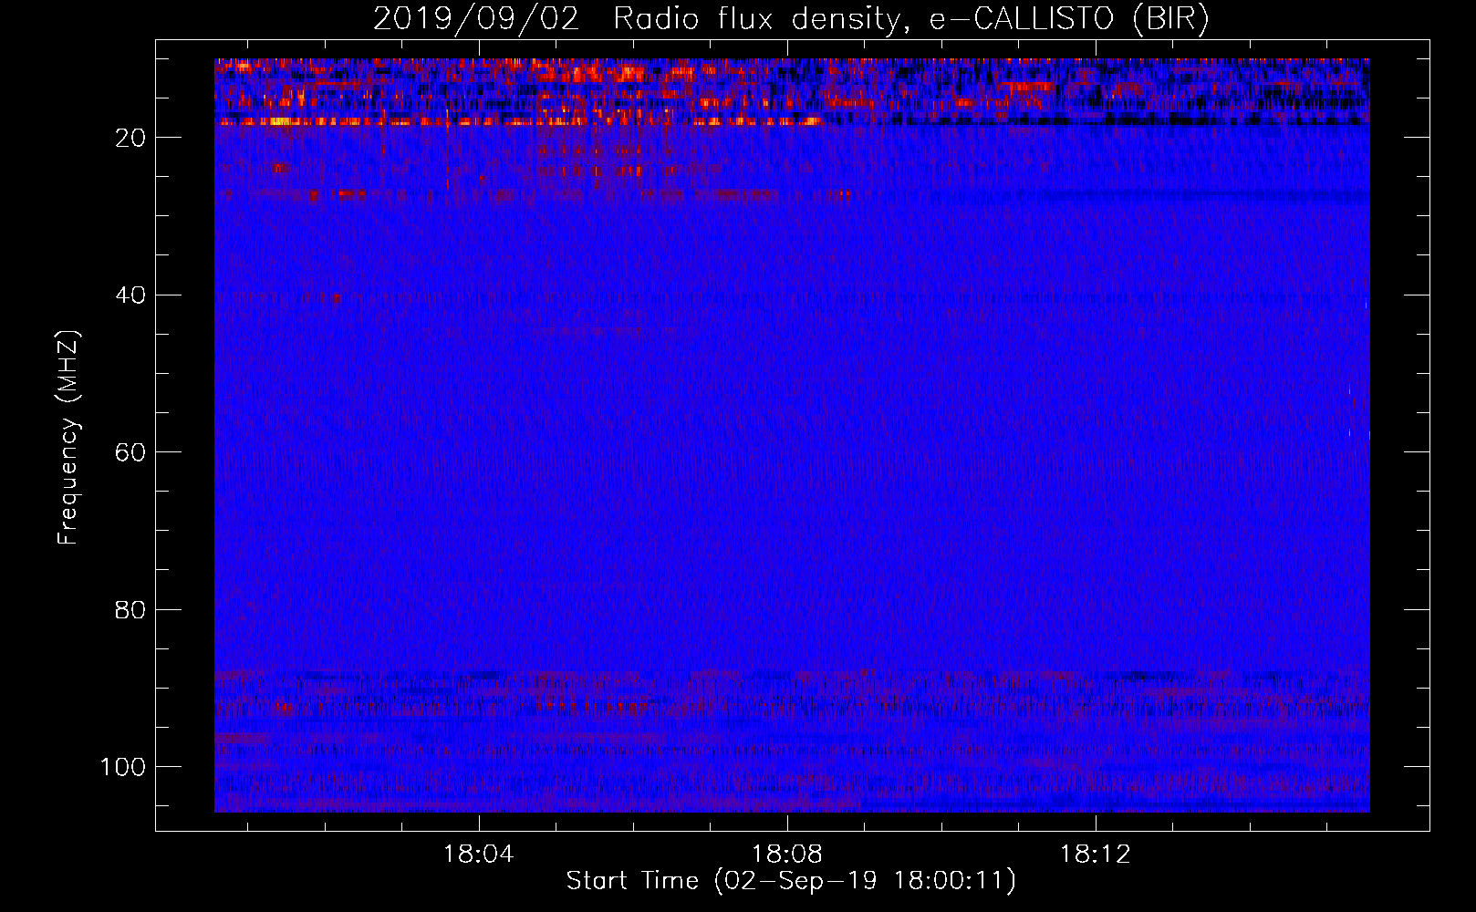1476x912 pixels.
Task: Click the '20' frequency tick label
Action: click(130, 138)
